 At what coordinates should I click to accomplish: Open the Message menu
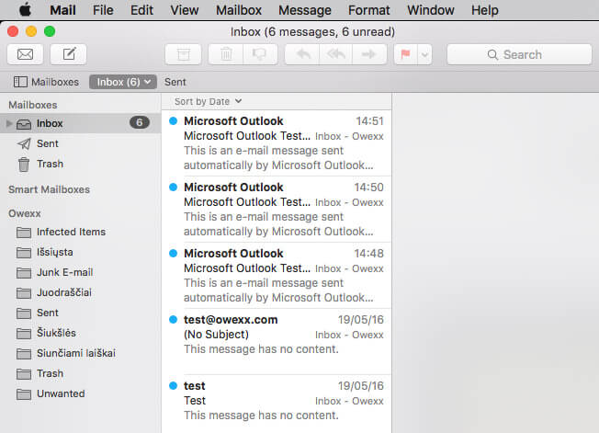click(x=305, y=10)
